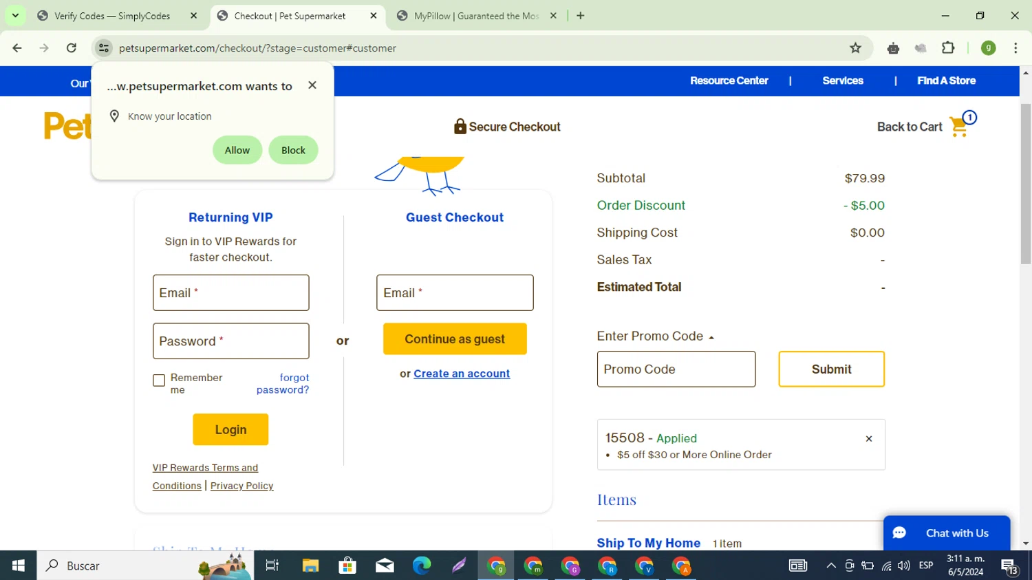Open Find A Store link
Image resolution: width=1032 pixels, height=580 pixels.
[x=946, y=80]
